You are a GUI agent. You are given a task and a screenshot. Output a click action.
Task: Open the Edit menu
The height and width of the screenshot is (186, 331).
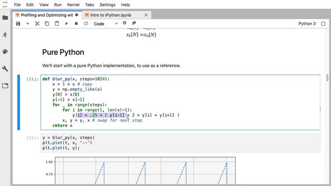pos(30,5)
